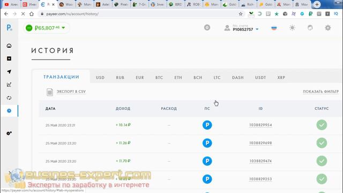This screenshot has height=193, width=343.
Task: Bookmark page with the star icon
Action: point(241,14)
